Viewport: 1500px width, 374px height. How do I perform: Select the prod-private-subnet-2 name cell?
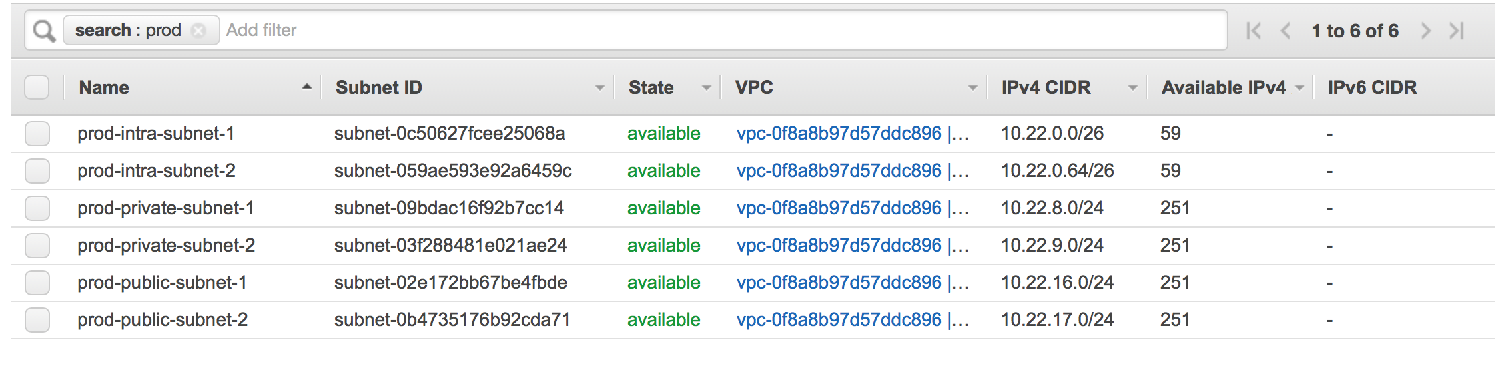tap(166, 246)
